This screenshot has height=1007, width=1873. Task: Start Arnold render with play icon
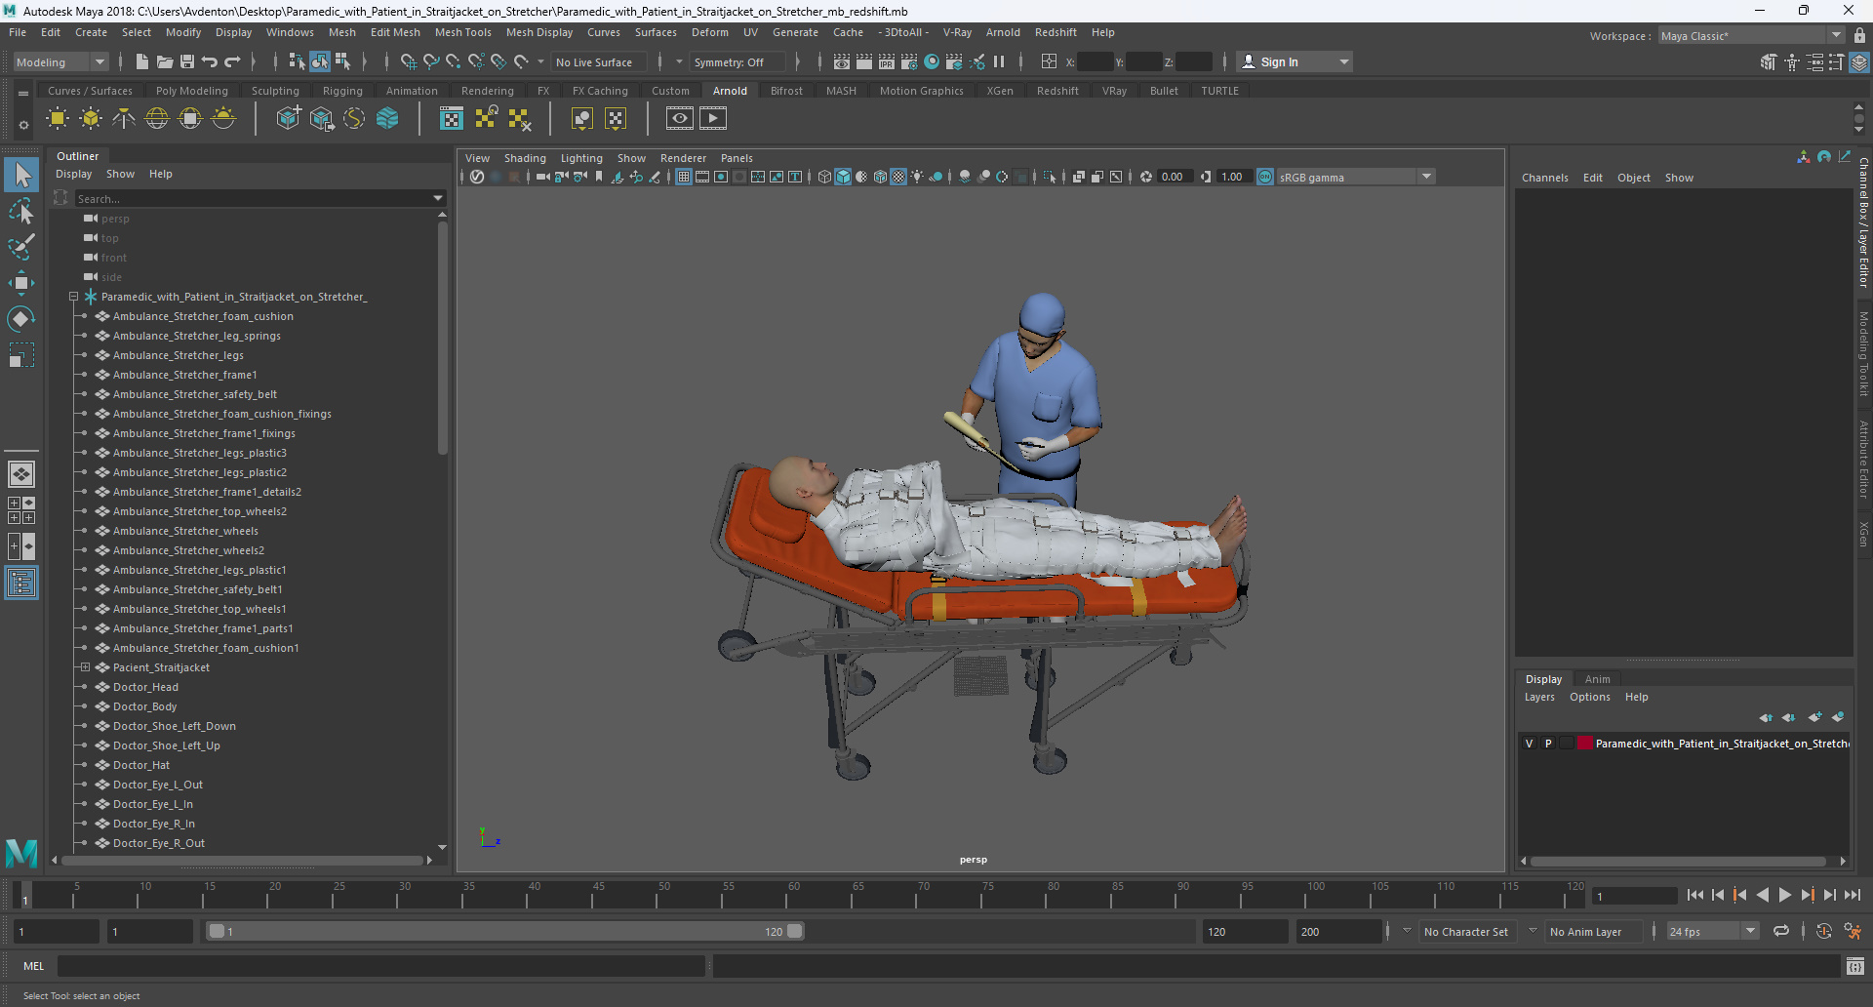(x=713, y=119)
